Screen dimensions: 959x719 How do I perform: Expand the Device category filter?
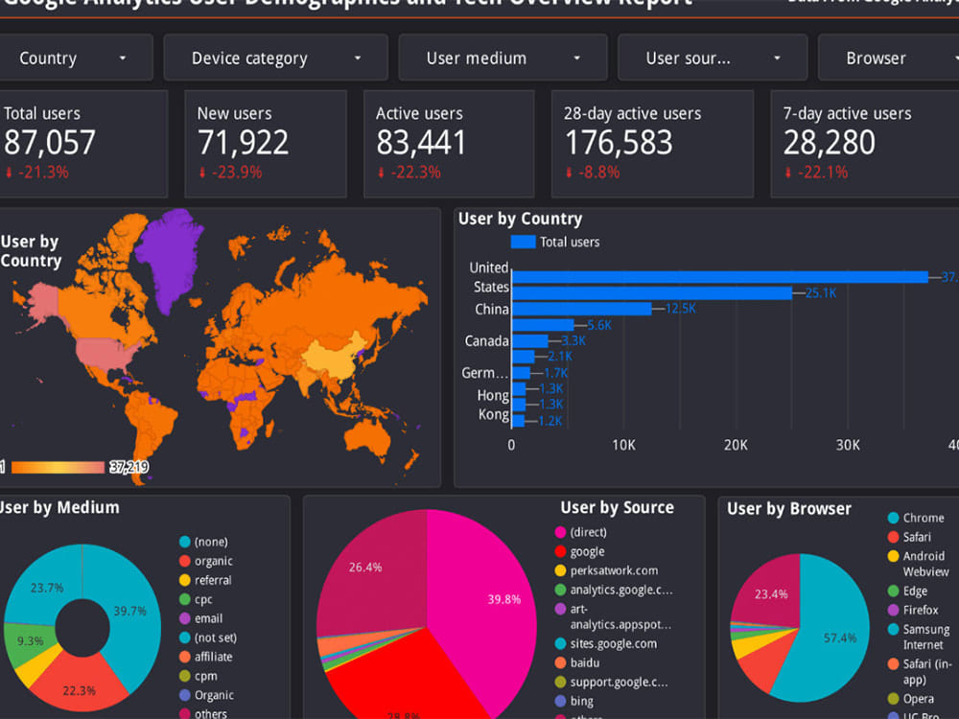coord(275,58)
